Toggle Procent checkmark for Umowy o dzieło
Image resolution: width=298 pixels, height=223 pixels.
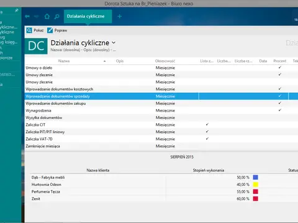[280, 68]
